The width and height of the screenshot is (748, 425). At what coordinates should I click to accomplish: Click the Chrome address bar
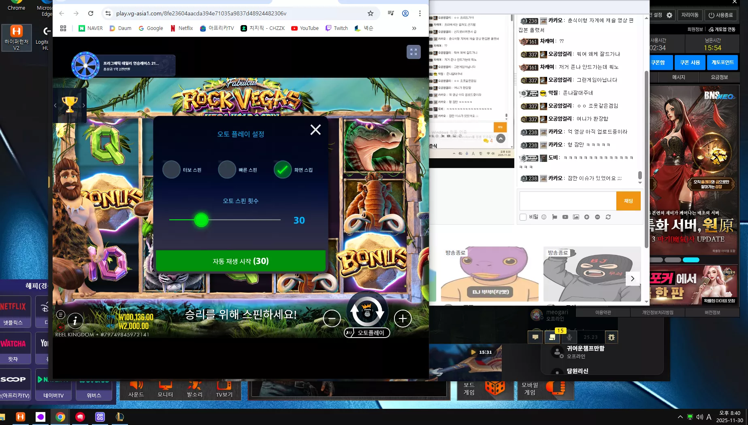(x=239, y=13)
